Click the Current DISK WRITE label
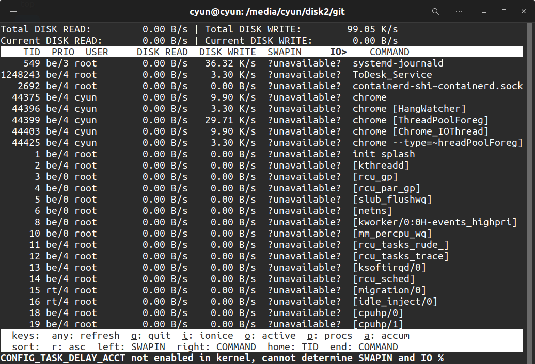535x364 pixels. coord(259,41)
